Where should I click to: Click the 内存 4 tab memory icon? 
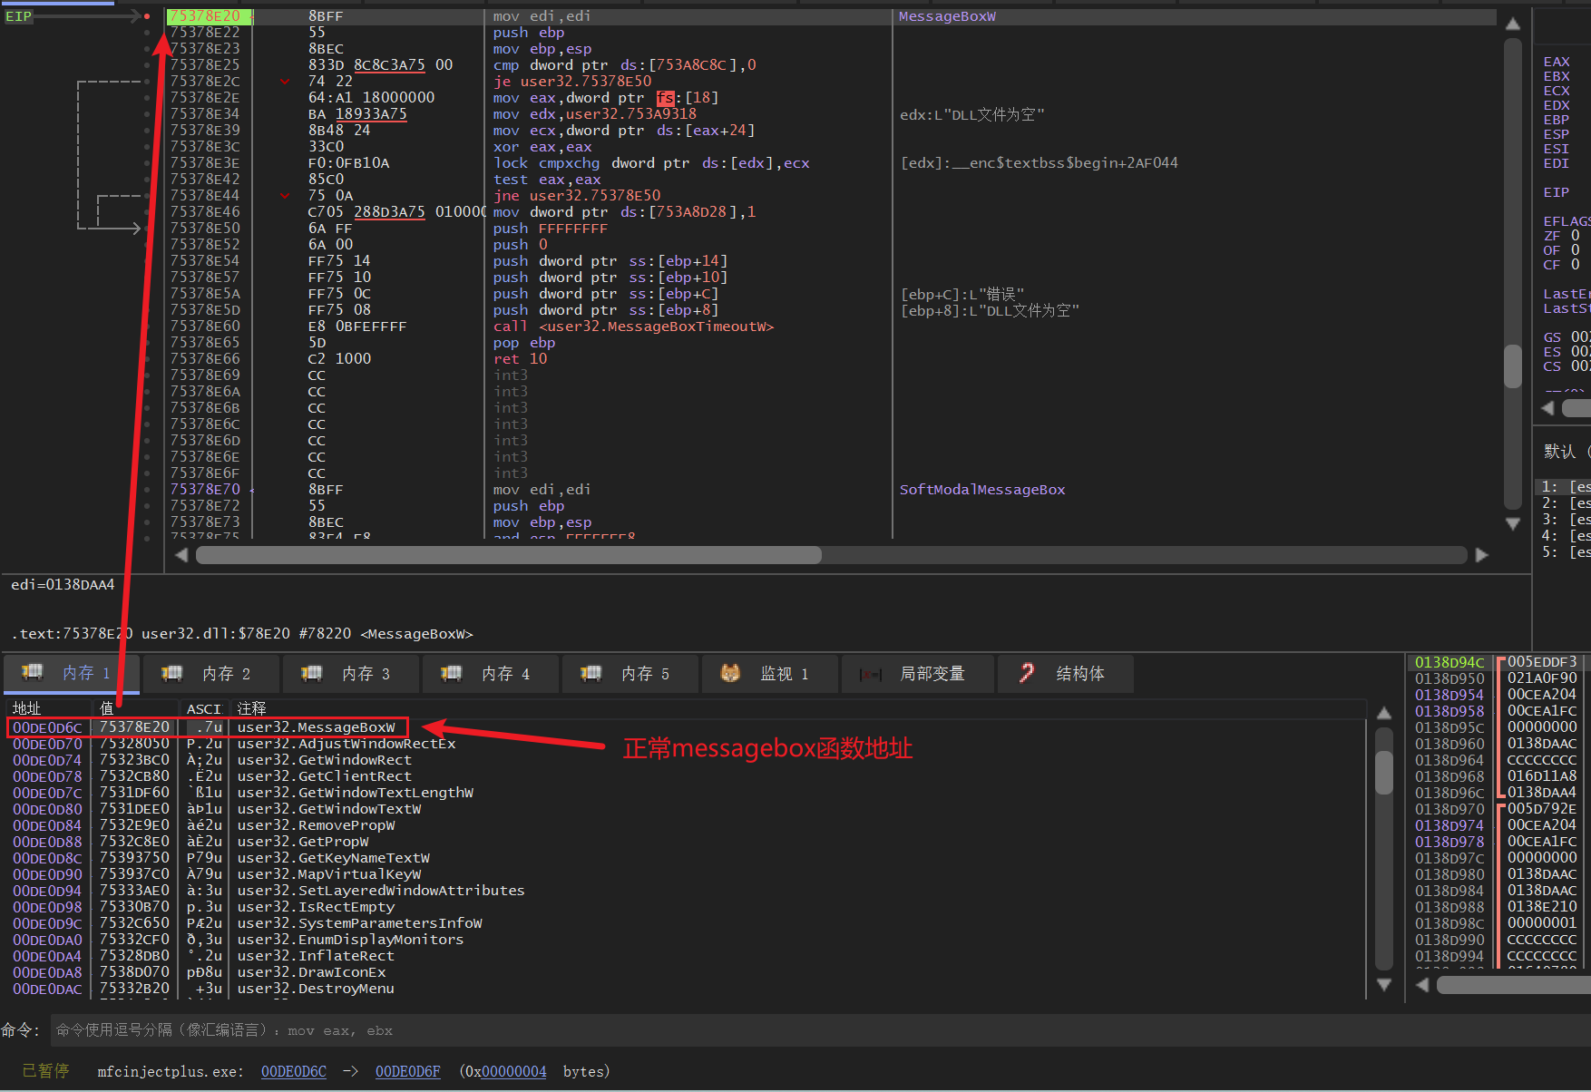452,673
